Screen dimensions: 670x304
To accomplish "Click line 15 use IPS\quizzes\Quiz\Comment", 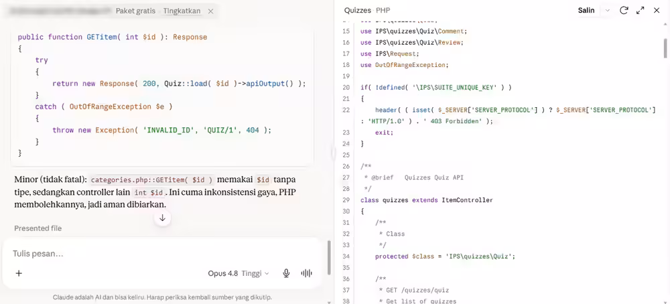I will (413, 31).
